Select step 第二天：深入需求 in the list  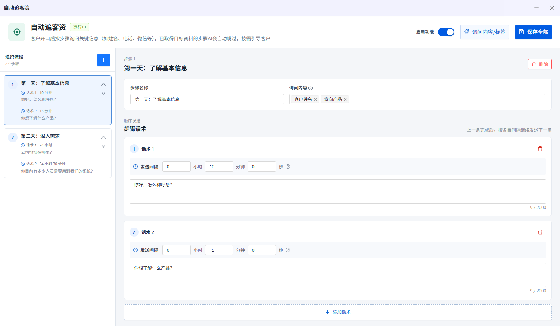click(57, 153)
